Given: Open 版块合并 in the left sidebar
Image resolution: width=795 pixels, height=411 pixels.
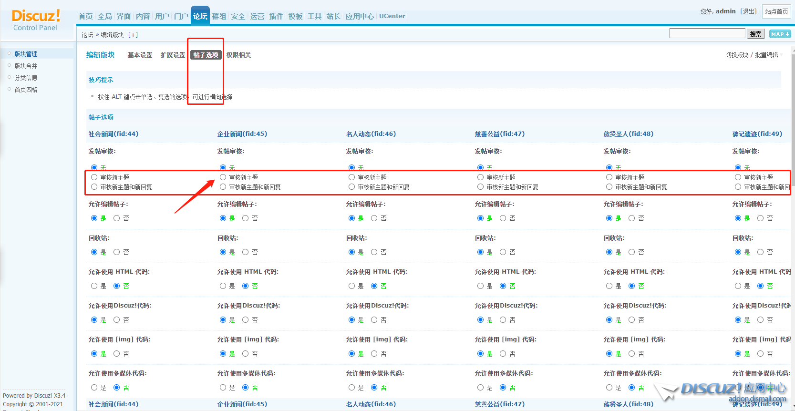Looking at the screenshot, I should coord(26,66).
